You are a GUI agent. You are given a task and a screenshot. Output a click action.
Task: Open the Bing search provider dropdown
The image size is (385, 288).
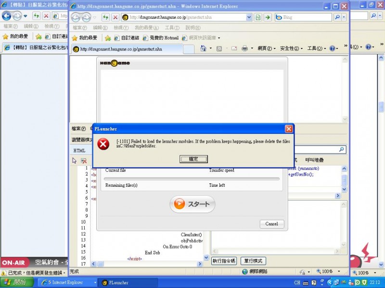[344, 17]
